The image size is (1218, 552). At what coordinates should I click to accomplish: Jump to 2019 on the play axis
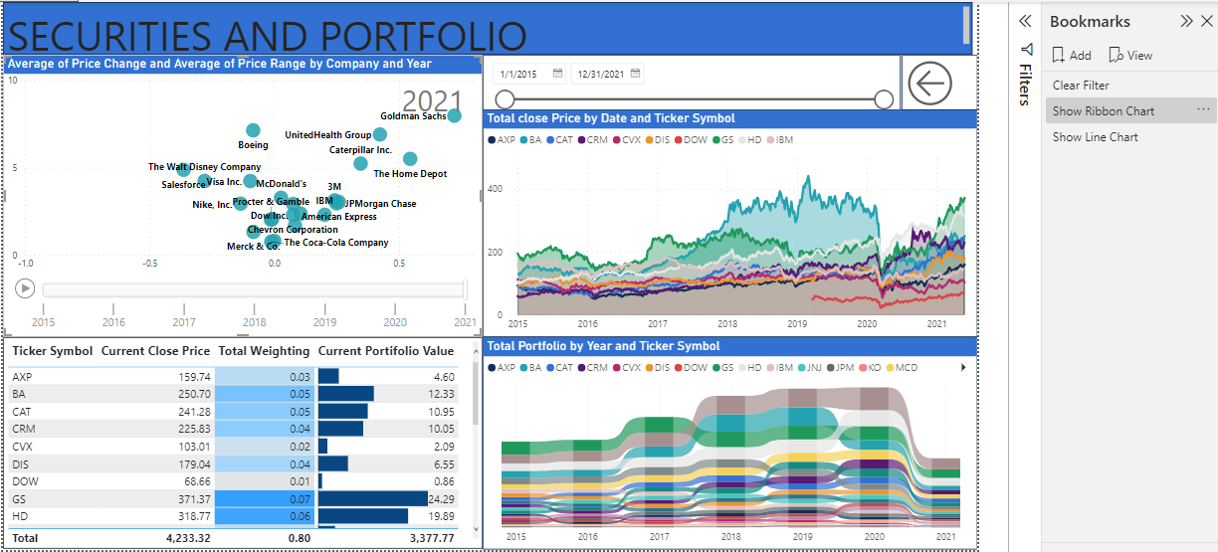pyautogui.click(x=324, y=321)
